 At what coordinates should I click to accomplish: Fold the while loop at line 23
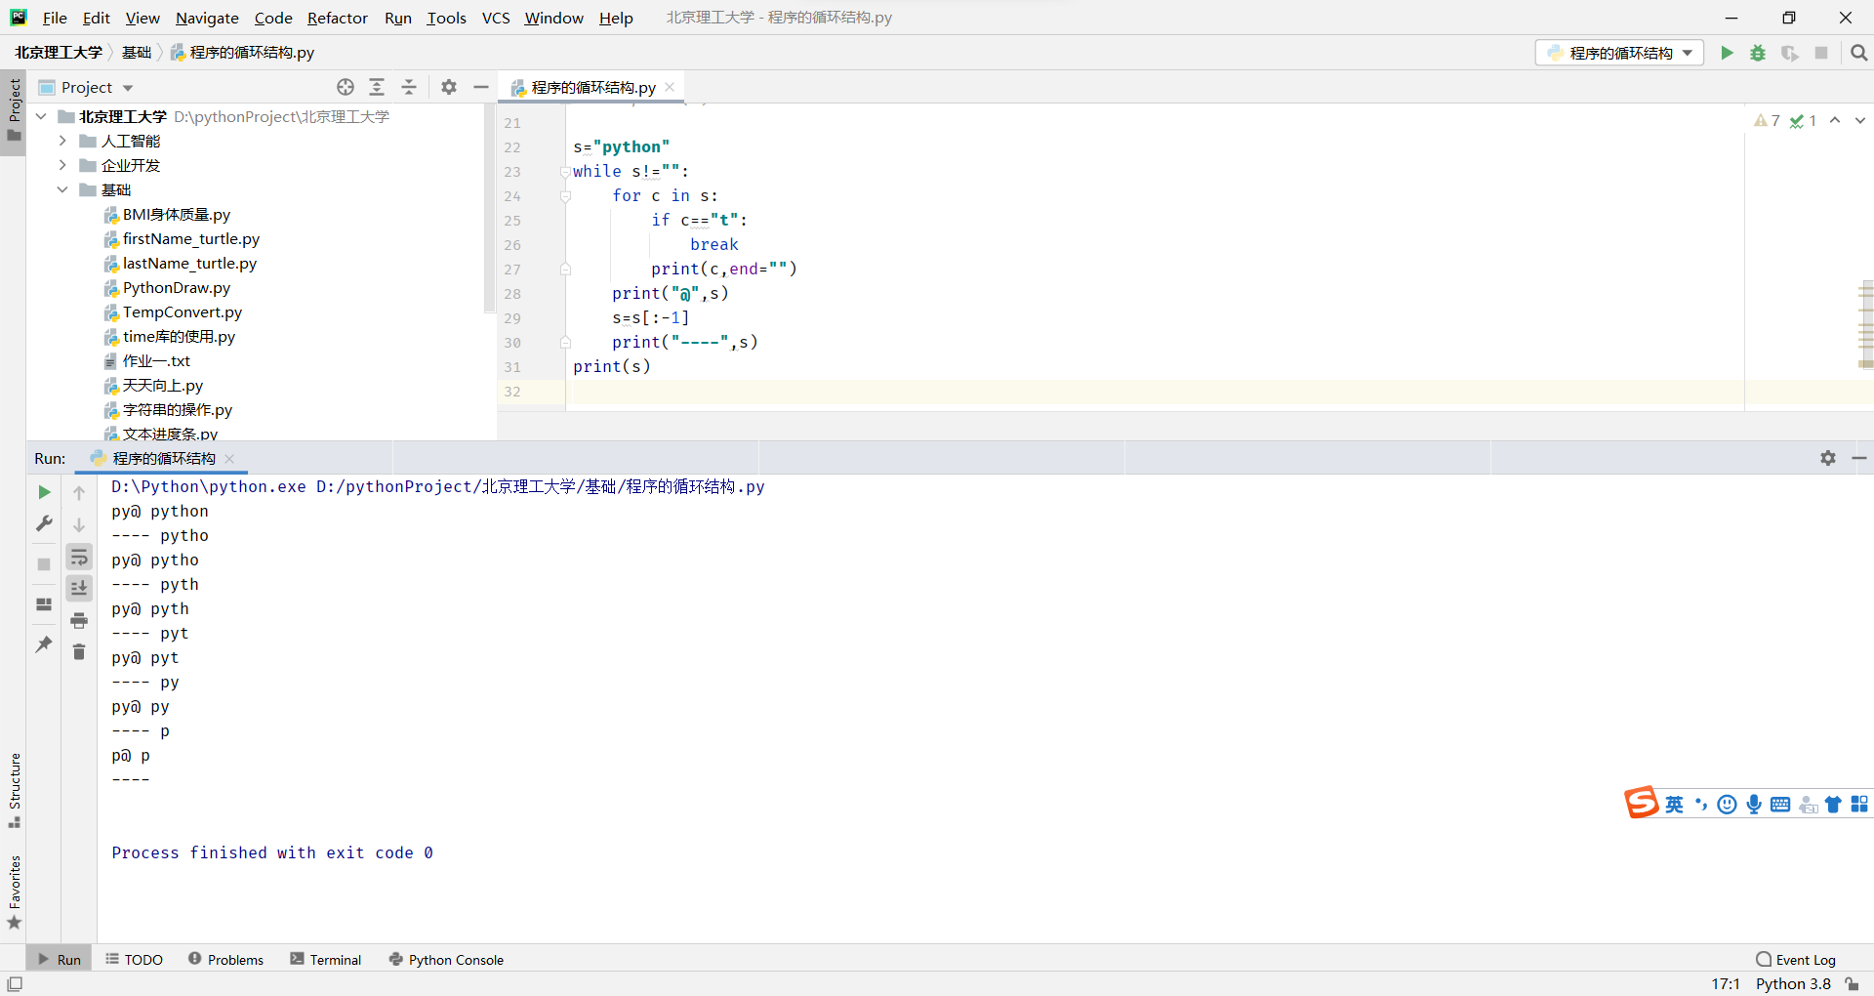point(565,172)
